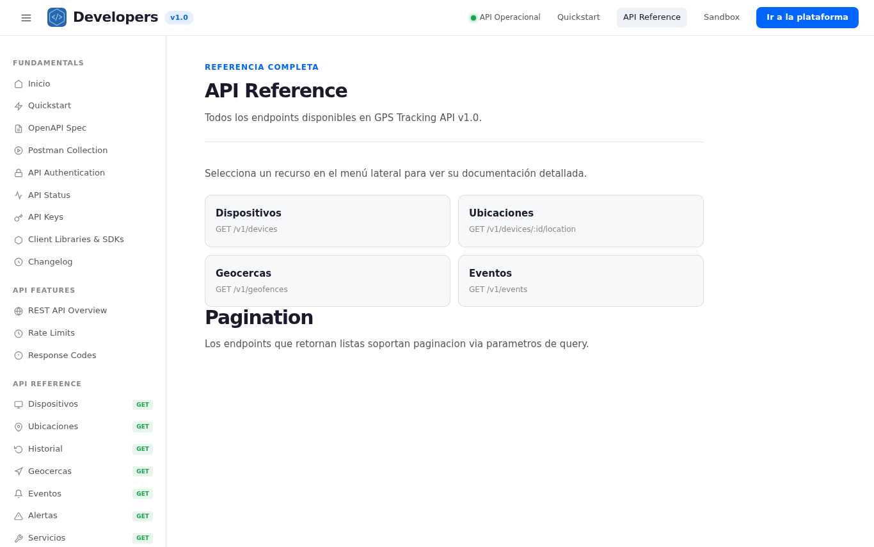This screenshot has width=874, height=547.
Task: Click the history icon beside Historial
Action: point(19,450)
